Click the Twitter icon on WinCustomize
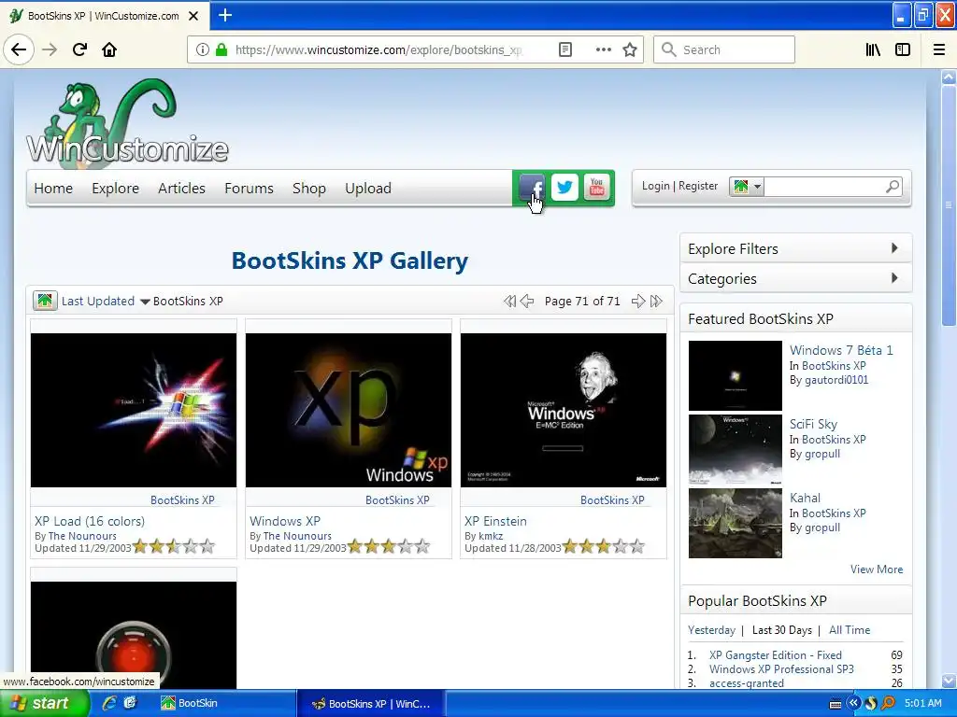The width and height of the screenshot is (957, 717). [564, 188]
